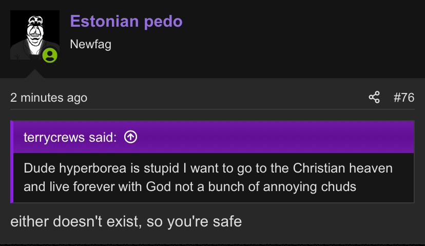Image resolution: width=425 pixels, height=246 pixels.
Task: Click "terrycrews said:" in the quote header
Action: coord(70,137)
